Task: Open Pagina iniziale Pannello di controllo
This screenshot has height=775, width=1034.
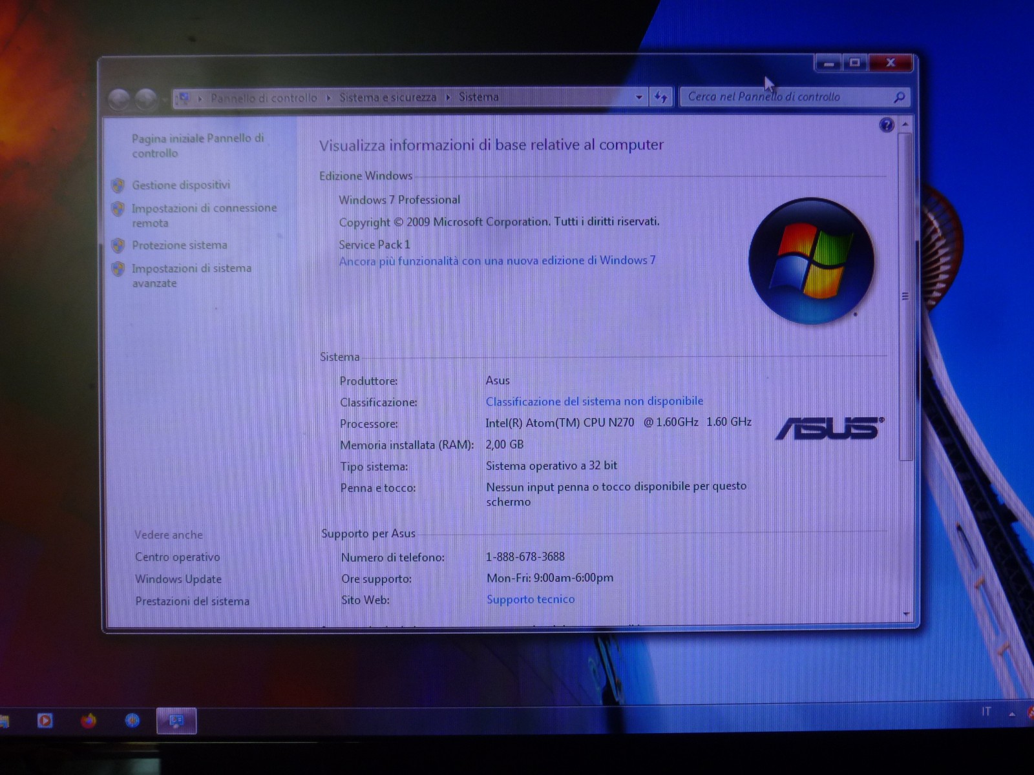Action: click(x=198, y=145)
